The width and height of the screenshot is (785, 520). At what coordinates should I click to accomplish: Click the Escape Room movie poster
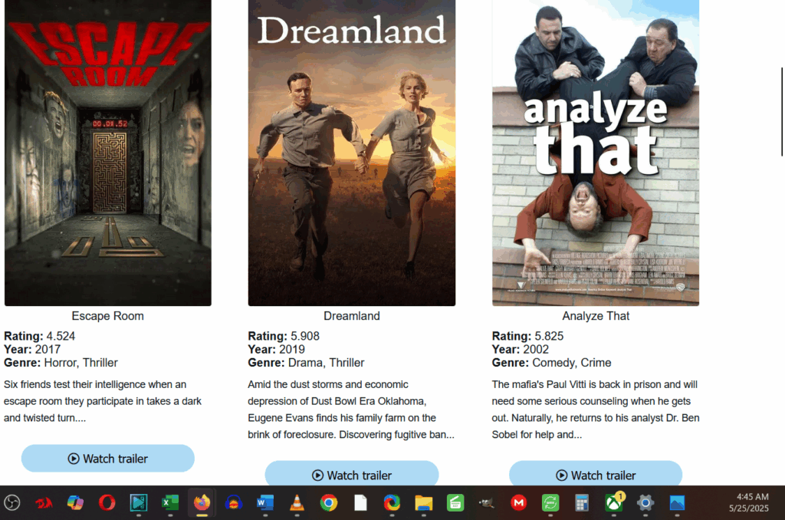tap(107, 153)
